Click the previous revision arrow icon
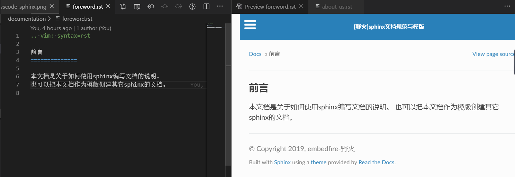The image size is (515, 177). [x=151, y=7]
